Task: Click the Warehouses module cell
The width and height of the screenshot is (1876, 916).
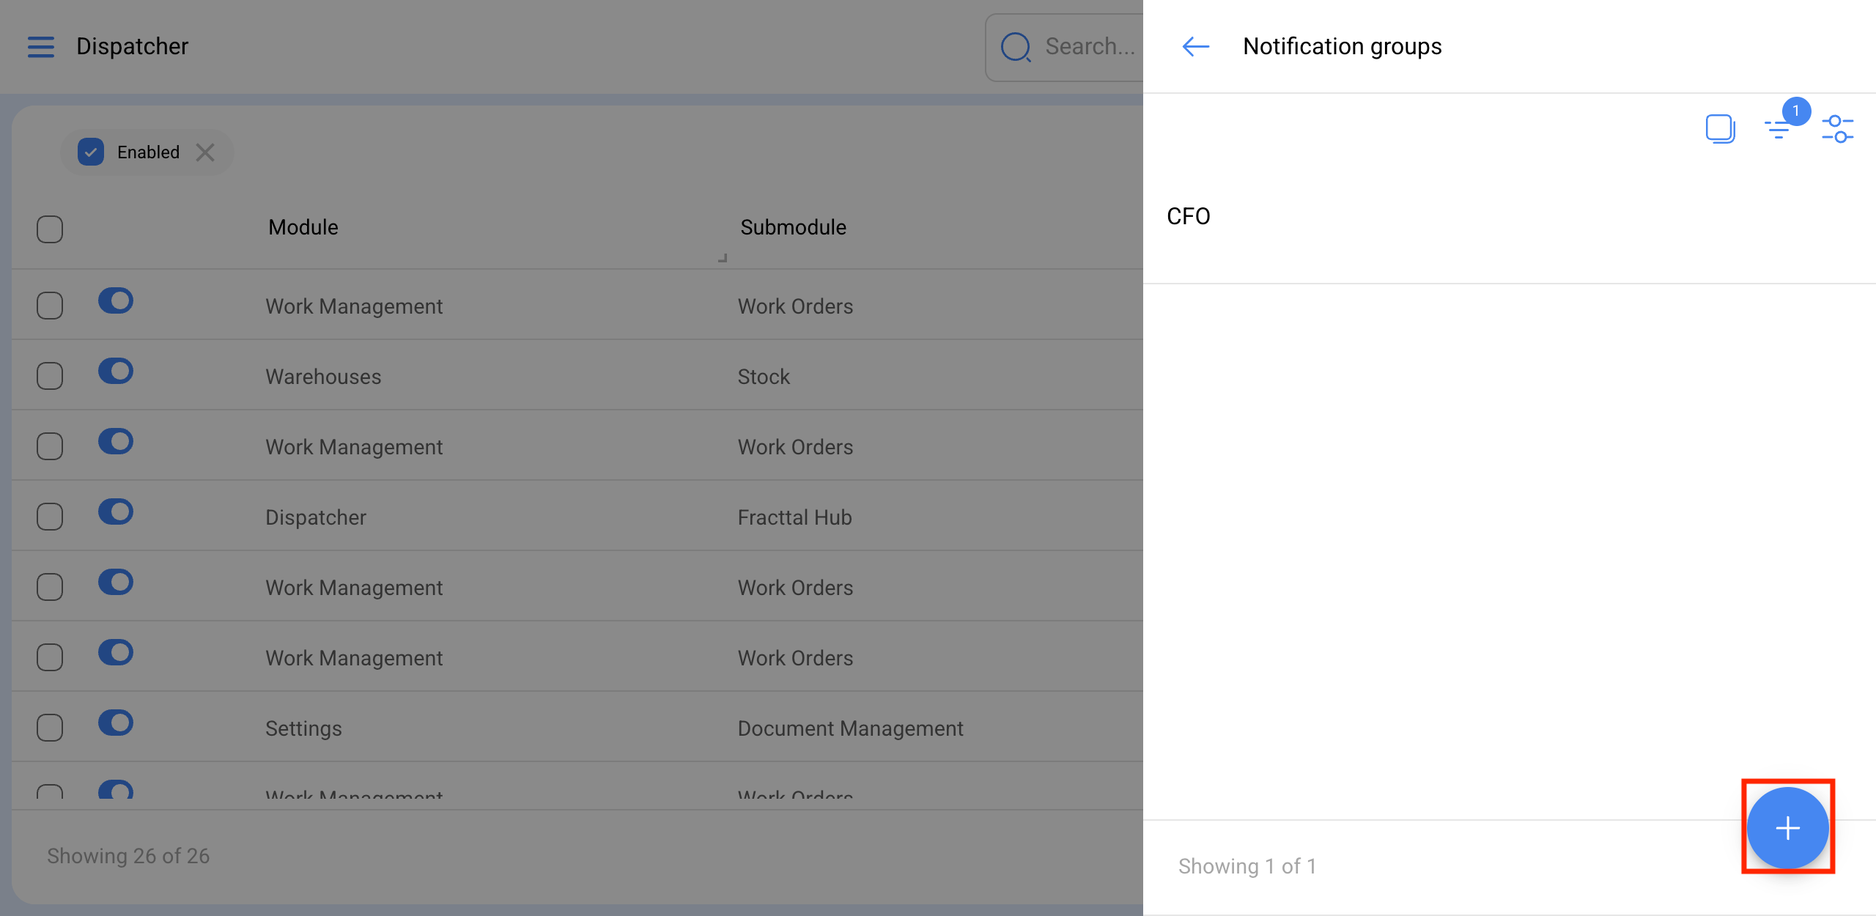Action: tap(323, 377)
